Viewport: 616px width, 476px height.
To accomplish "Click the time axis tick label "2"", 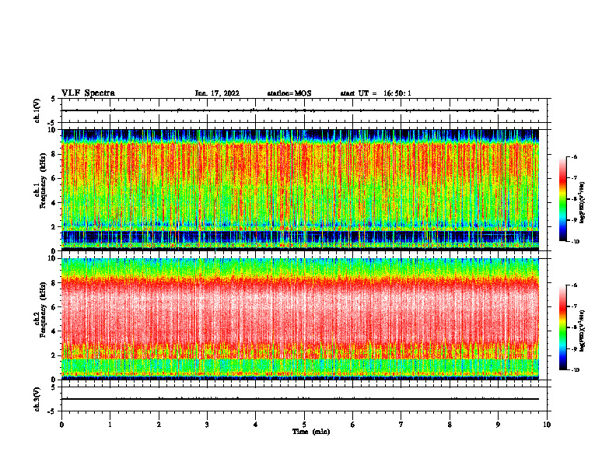I will point(159,425).
